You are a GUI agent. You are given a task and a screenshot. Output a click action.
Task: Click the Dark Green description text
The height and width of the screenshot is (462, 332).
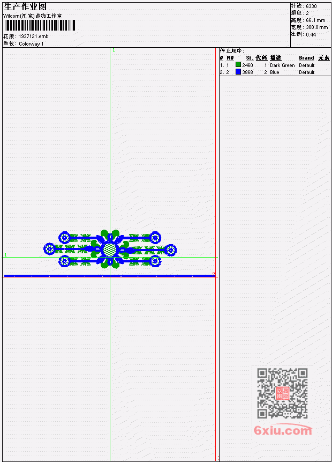coord(282,65)
